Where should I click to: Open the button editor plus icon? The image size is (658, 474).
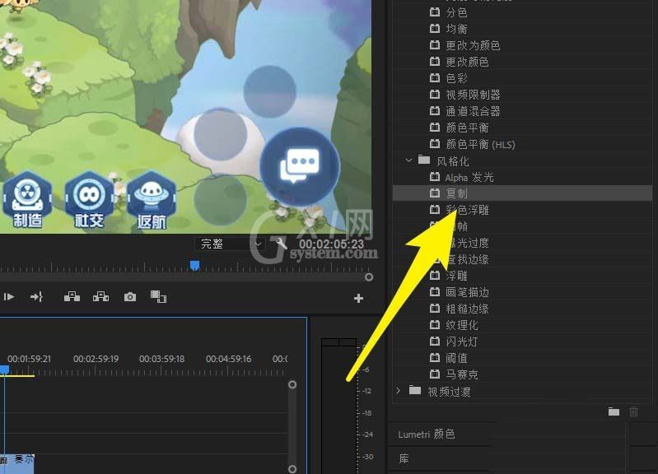pyautogui.click(x=358, y=298)
